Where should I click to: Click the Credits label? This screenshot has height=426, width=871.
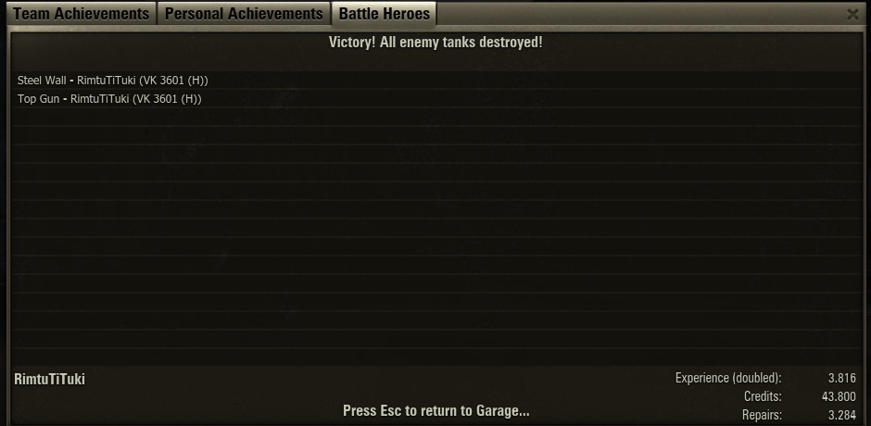tap(763, 396)
